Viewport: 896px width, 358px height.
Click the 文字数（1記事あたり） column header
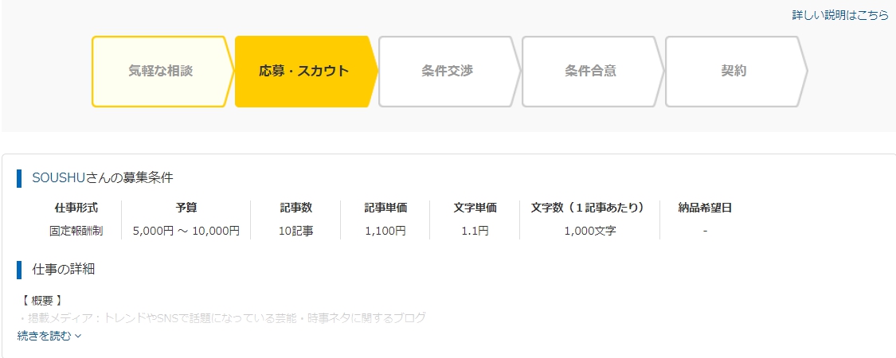[x=589, y=208]
